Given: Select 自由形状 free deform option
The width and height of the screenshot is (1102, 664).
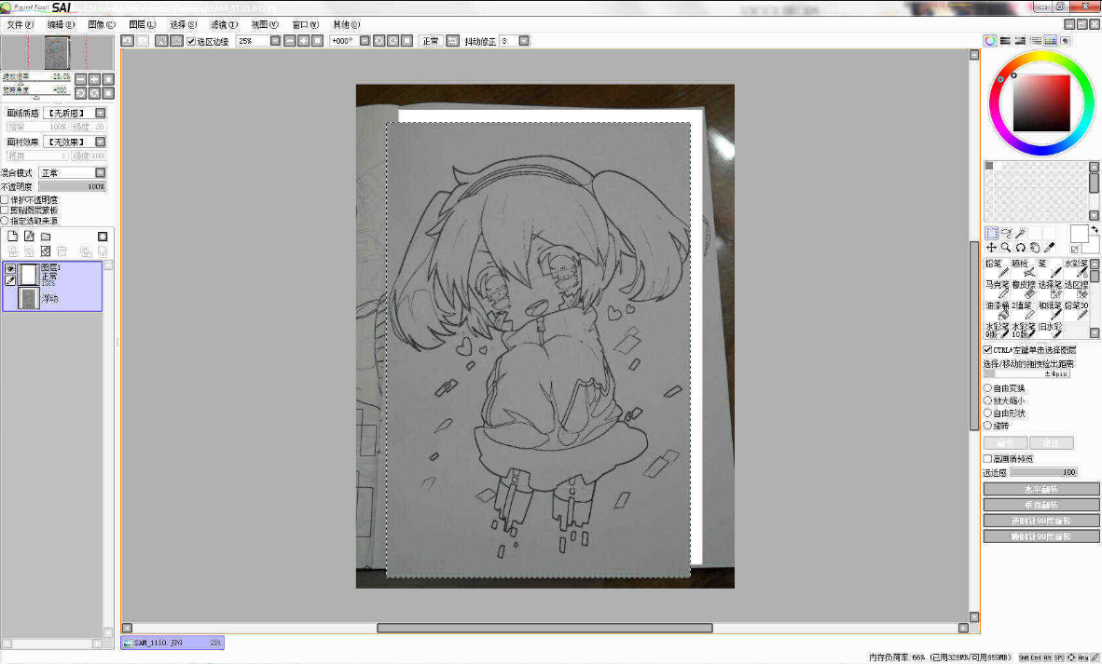Looking at the screenshot, I should [987, 413].
